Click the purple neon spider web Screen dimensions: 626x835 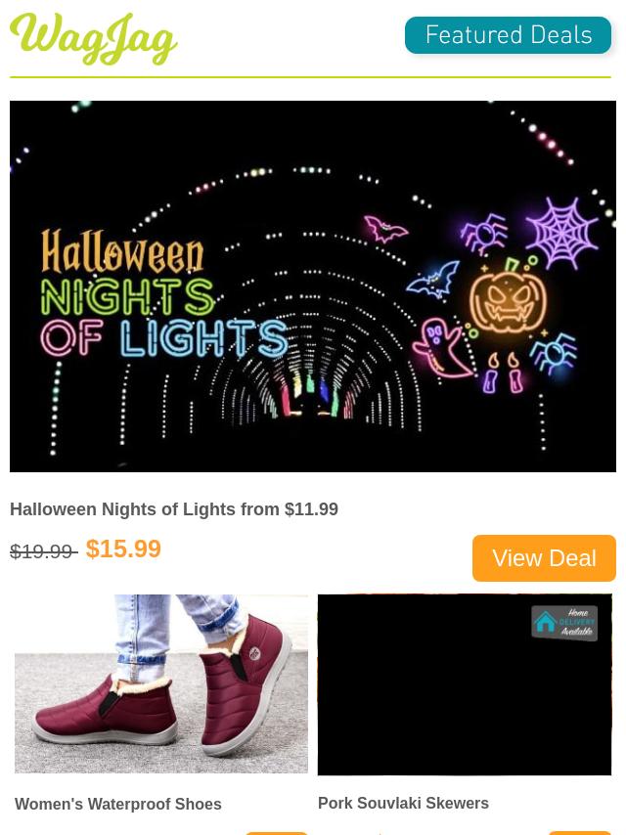coord(561,233)
